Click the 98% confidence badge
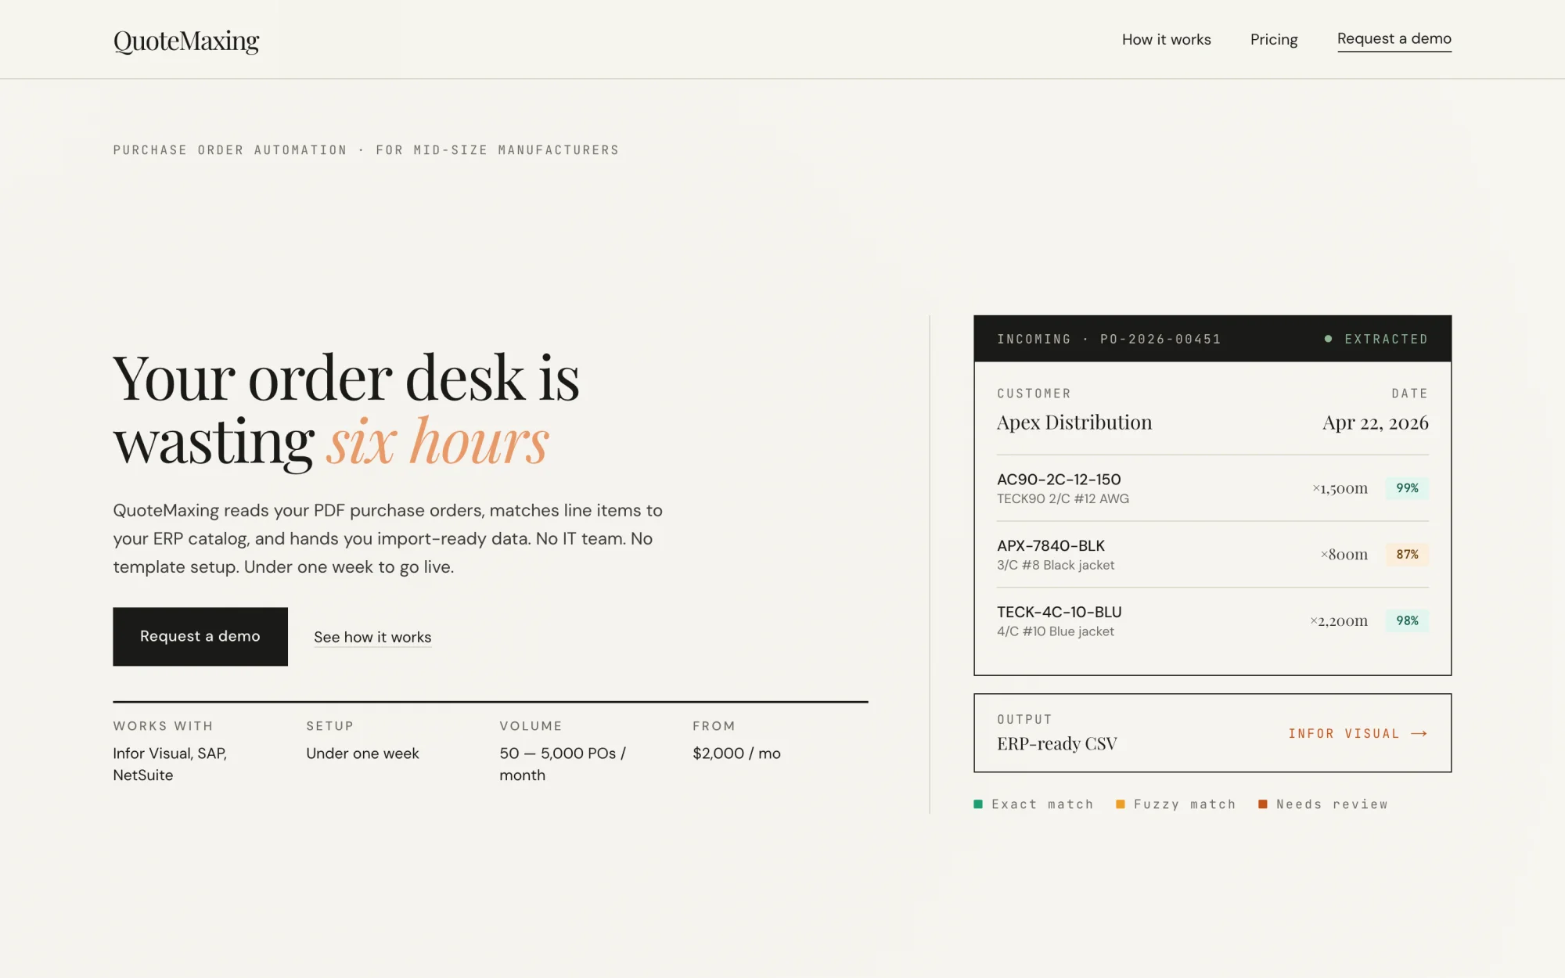The width and height of the screenshot is (1565, 978). (x=1407, y=620)
